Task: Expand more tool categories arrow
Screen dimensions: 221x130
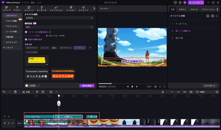Action: [94, 9]
